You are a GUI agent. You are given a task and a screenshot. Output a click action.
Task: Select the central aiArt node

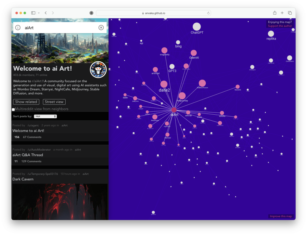[x=174, y=110]
